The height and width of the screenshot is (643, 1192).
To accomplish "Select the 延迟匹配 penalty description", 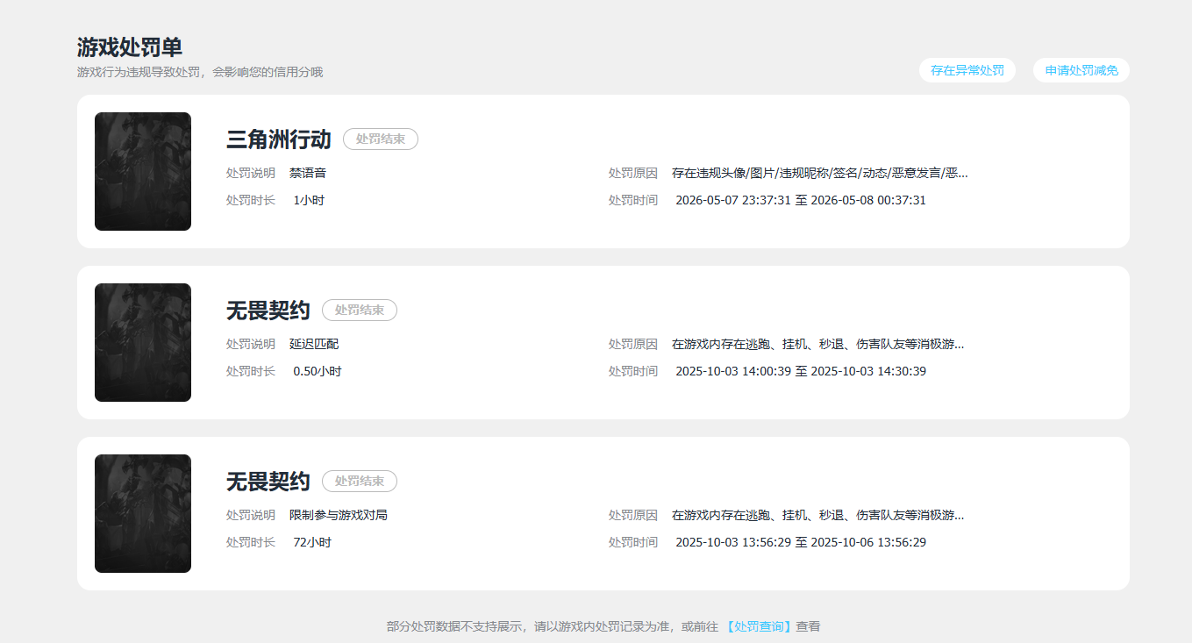I will (314, 344).
